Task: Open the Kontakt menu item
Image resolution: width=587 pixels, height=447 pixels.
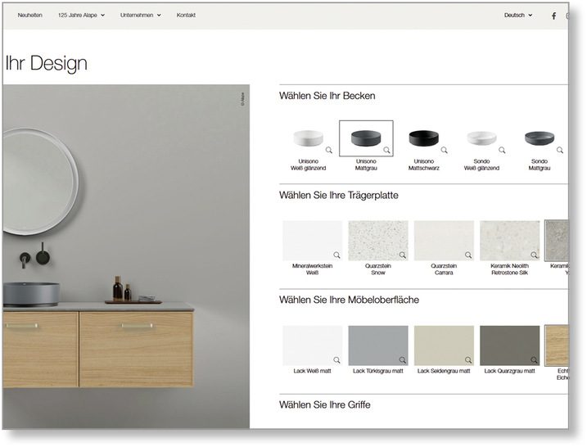Action: click(x=186, y=15)
